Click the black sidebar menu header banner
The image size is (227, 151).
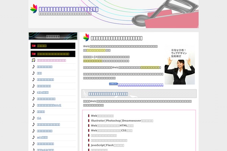point(53,36)
